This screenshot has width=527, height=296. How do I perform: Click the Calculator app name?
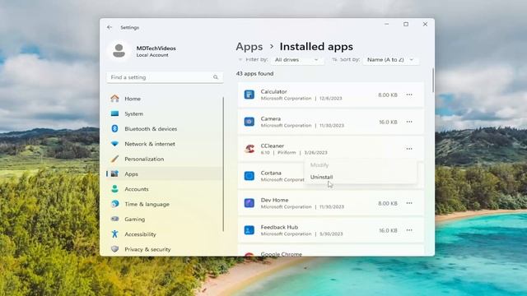point(273,91)
